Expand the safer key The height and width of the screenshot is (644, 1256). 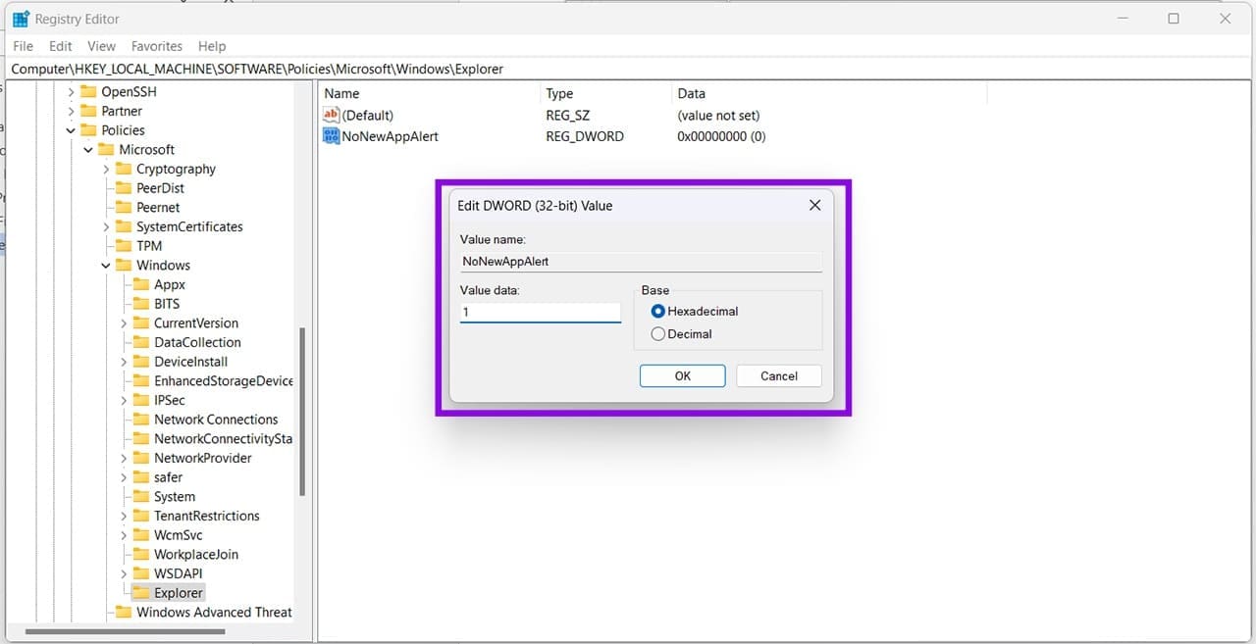[124, 477]
